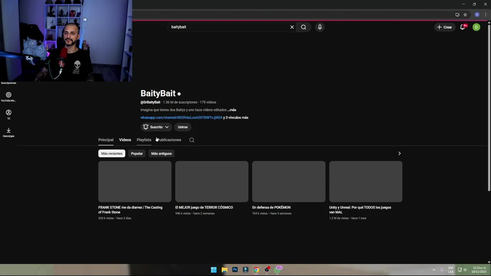This screenshot has width=491, height=276.
Task: Open WhatsApp from the taskbar
Action: (x=278, y=270)
